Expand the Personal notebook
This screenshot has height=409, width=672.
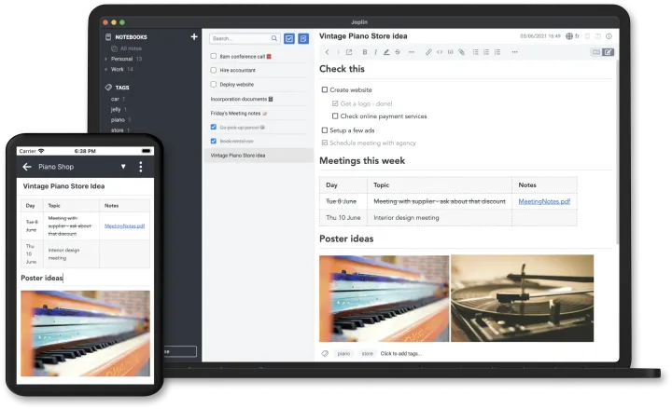(x=105, y=59)
